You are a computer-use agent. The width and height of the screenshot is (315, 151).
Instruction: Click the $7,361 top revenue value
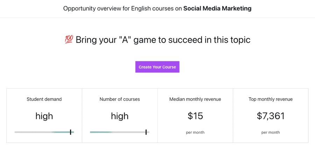tap(271, 116)
